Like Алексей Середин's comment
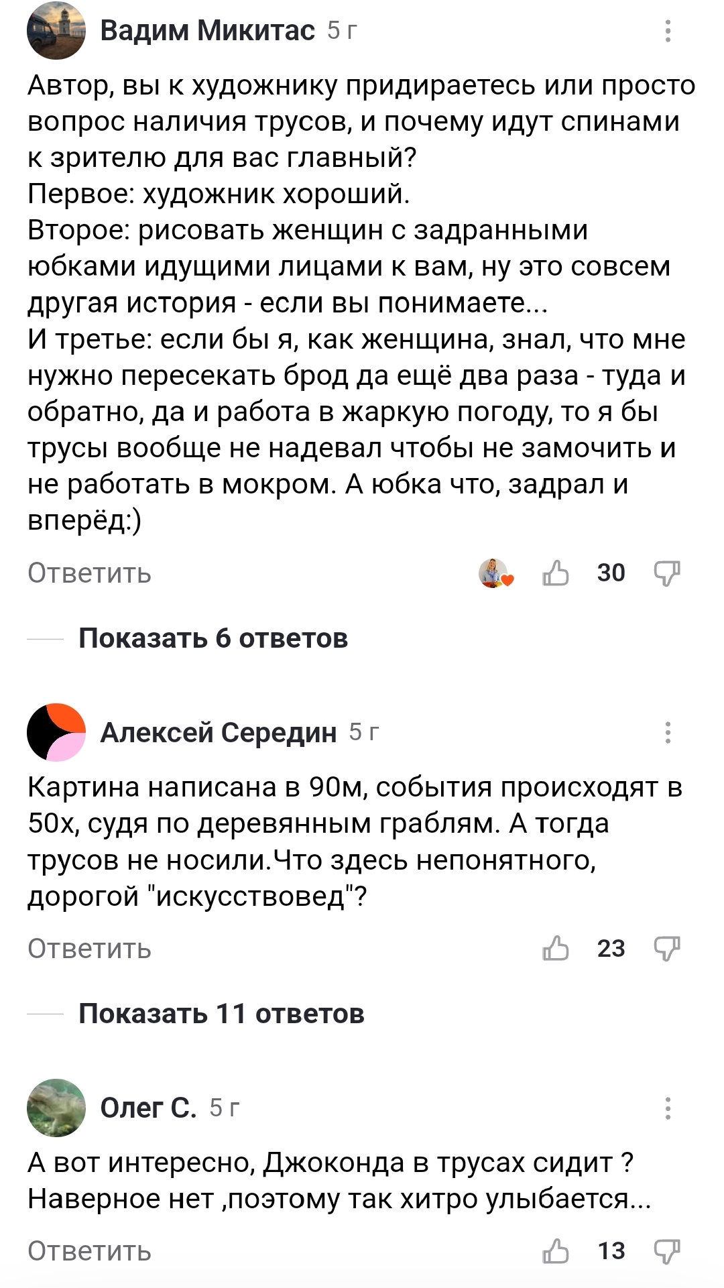Screen dimensions: 724x1288 (556, 949)
